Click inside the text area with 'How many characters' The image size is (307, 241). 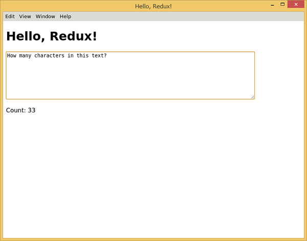[x=130, y=75]
